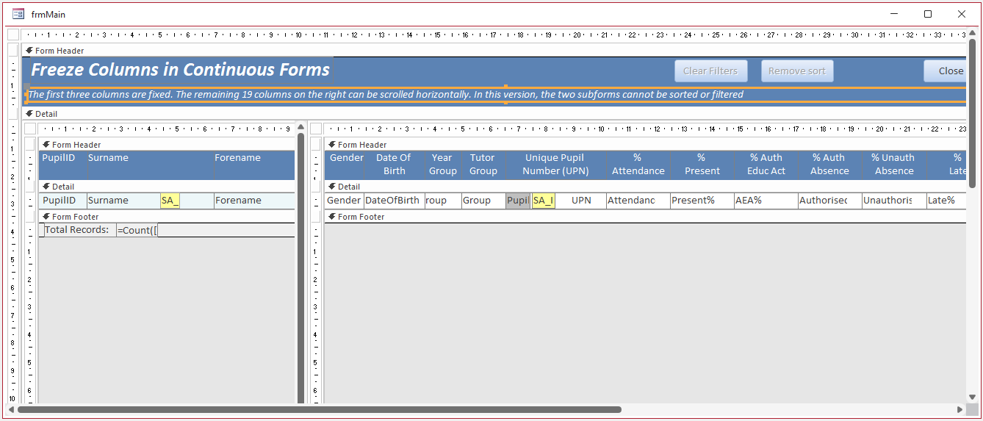Click the yellow SA_ control in left subform
The height and width of the screenshot is (421, 983).
point(170,201)
